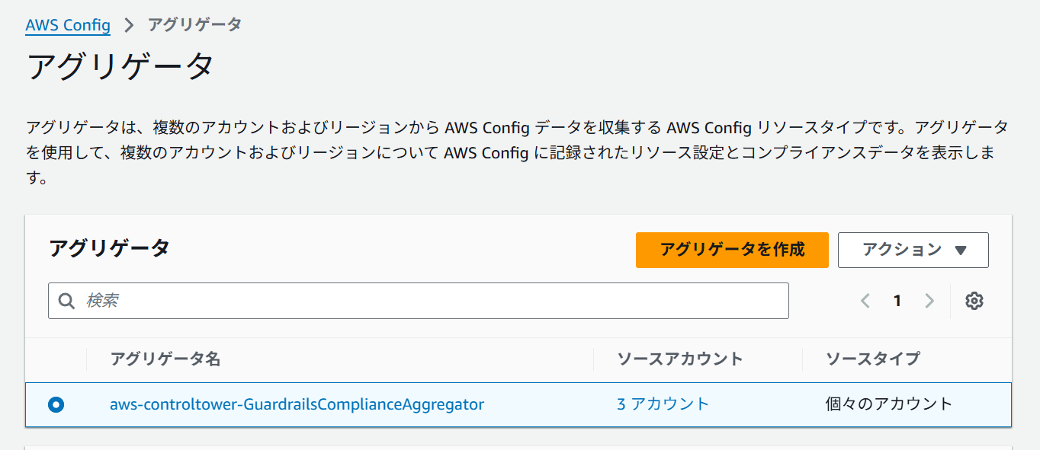1040x450 pixels.
Task: Open the 3 アカウント source accounts link
Action: click(x=663, y=404)
